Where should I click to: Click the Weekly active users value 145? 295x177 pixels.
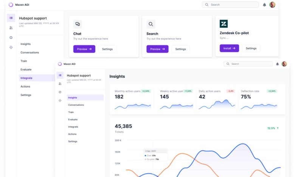(x=165, y=97)
